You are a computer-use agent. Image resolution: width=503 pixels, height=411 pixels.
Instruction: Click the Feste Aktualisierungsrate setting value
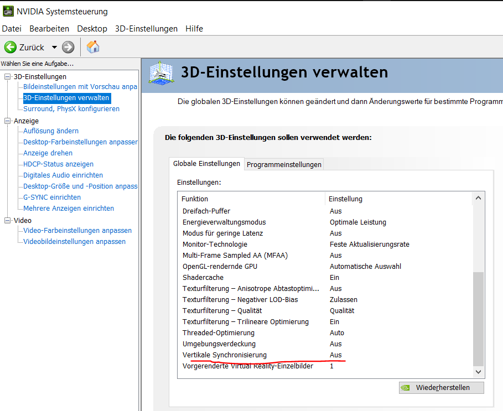click(369, 244)
